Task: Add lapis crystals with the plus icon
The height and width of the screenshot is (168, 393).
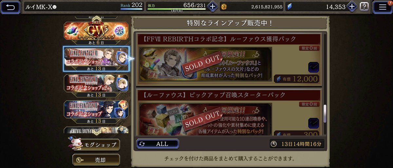Action: tap(352, 6)
